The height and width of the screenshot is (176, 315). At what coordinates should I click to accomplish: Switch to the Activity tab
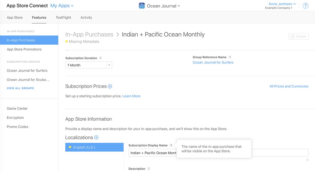pyautogui.click(x=86, y=17)
